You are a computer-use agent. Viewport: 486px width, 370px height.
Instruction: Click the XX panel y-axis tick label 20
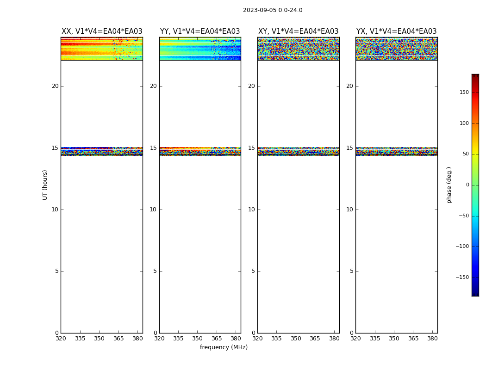coord(55,86)
